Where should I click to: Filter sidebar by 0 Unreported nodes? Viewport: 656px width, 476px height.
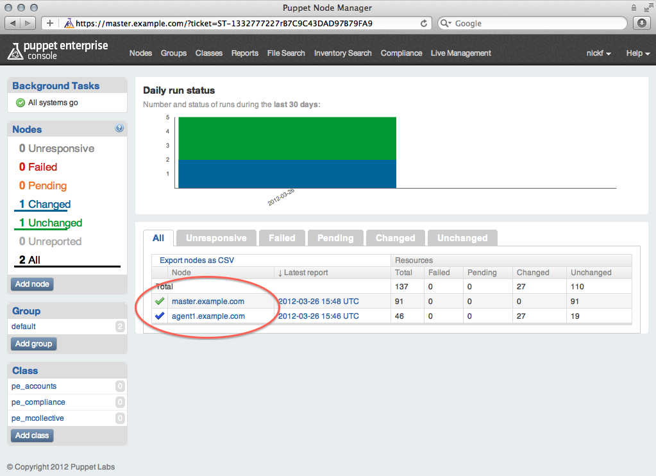tap(50, 241)
